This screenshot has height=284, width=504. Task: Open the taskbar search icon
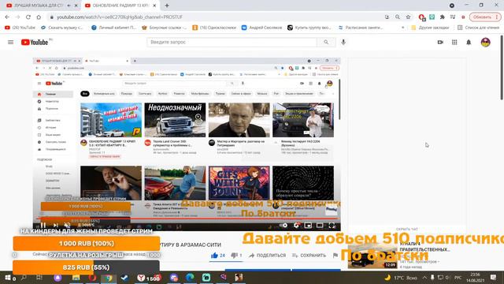coord(24,278)
